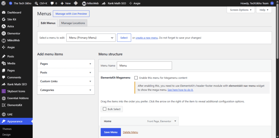Click the Pages icon in sidebar
The width and height of the screenshot is (279, 138).
(x=4, y=70)
